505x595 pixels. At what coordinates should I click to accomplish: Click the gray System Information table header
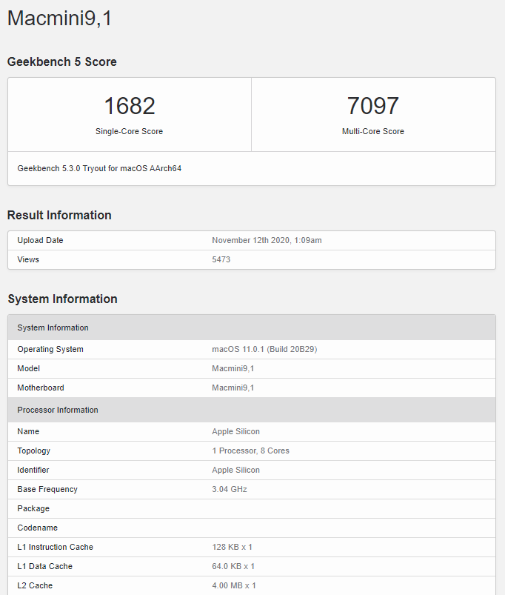(x=252, y=328)
